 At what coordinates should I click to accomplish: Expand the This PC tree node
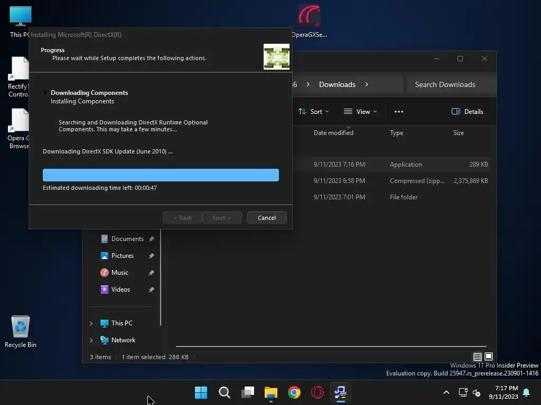pos(91,323)
